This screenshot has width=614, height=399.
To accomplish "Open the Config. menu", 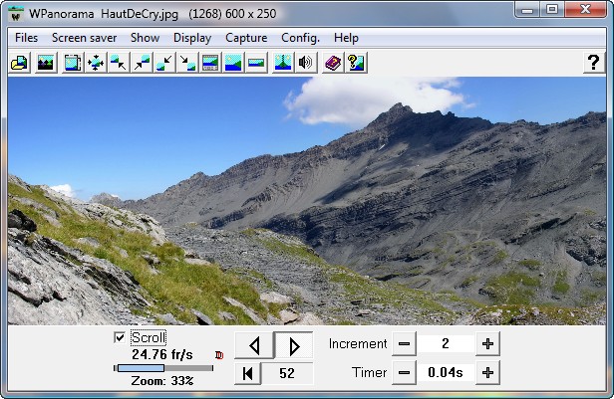I will [300, 38].
